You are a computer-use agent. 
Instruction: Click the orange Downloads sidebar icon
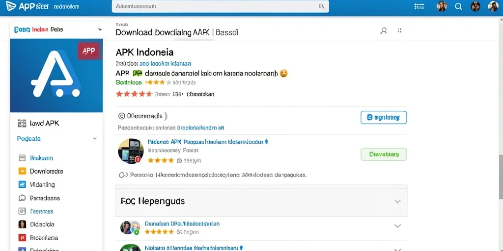(x=22, y=171)
